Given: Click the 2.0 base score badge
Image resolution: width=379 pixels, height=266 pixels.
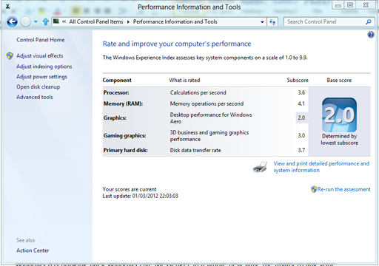Looking at the screenshot, I should [x=339, y=115].
